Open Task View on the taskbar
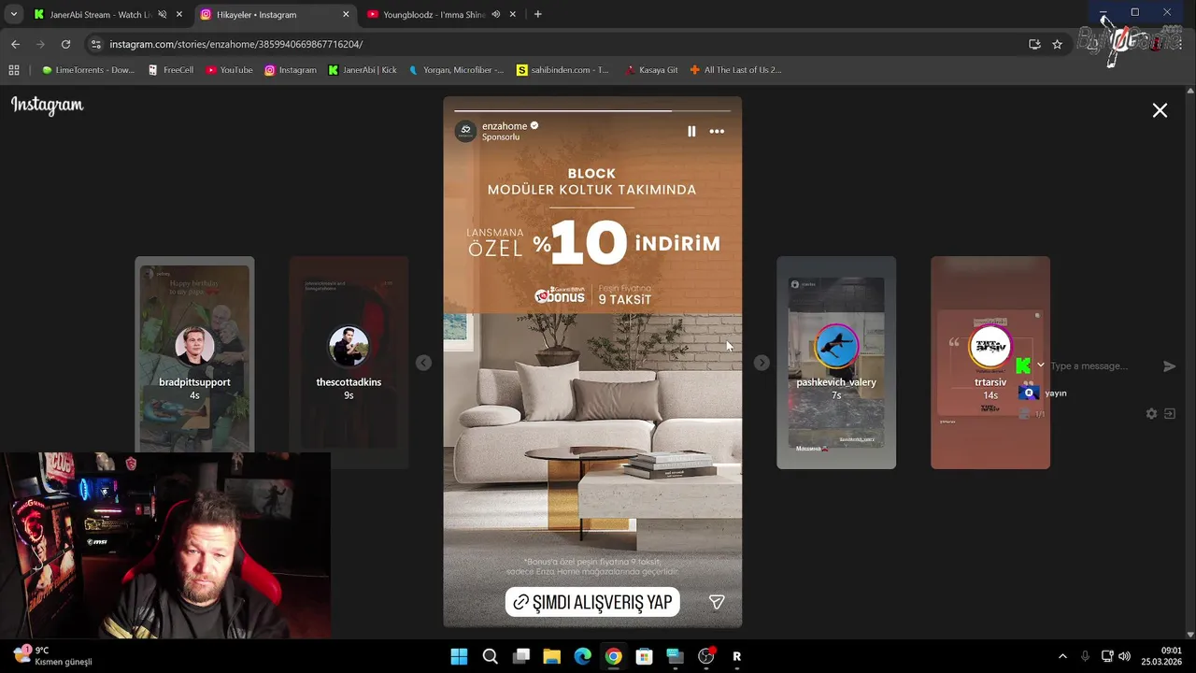The height and width of the screenshot is (673, 1196). (520, 656)
